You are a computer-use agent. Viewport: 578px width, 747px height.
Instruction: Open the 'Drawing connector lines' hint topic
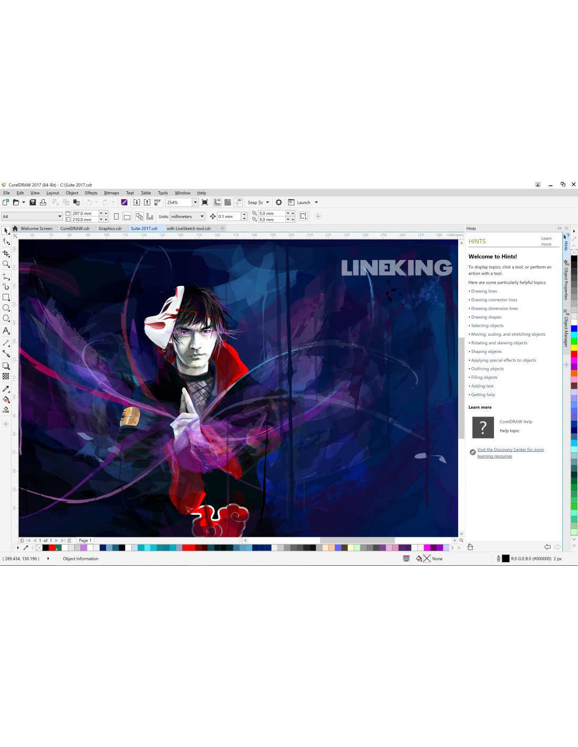coord(494,300)
